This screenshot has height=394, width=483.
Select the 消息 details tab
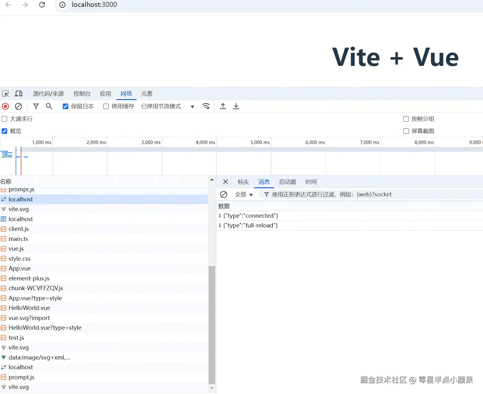tap(264, 182)
